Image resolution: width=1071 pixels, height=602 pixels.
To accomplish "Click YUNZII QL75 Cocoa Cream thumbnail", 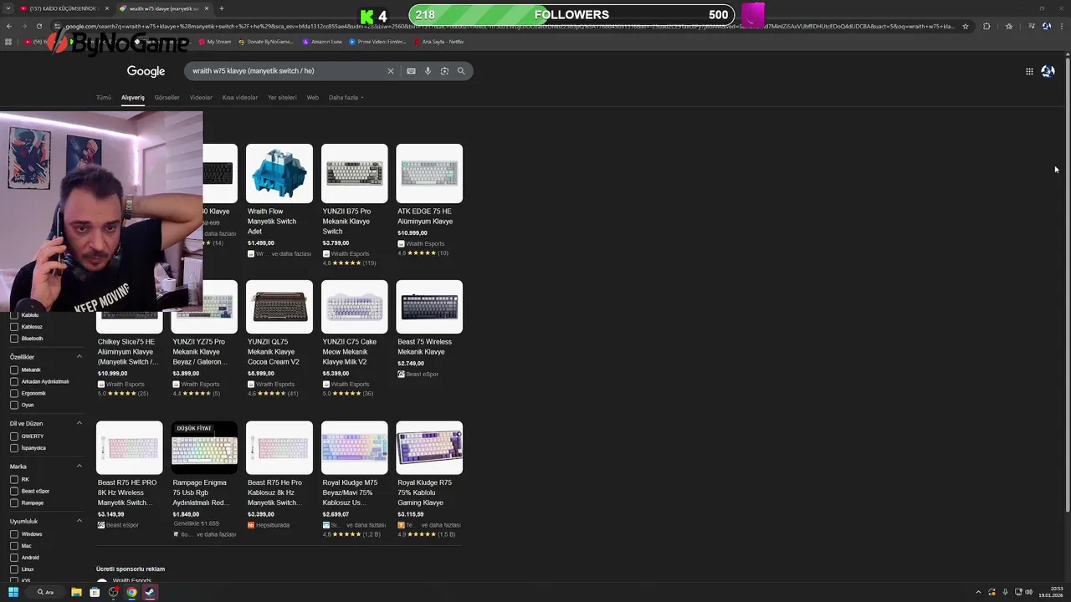I will click(x=279, y=307).
